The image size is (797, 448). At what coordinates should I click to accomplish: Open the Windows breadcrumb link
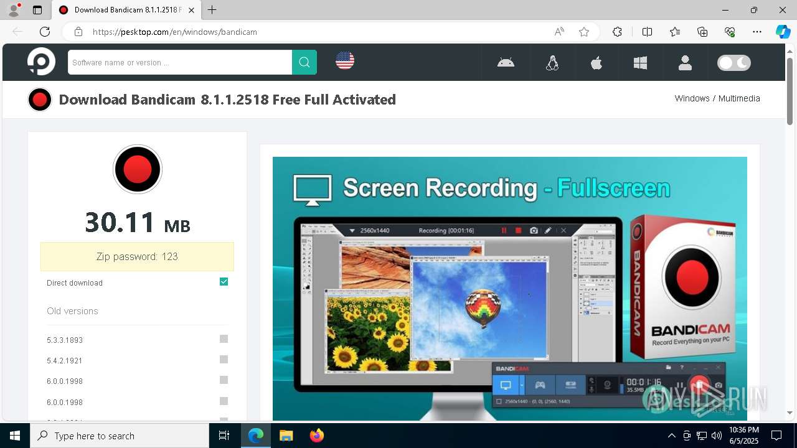[692, 98]
